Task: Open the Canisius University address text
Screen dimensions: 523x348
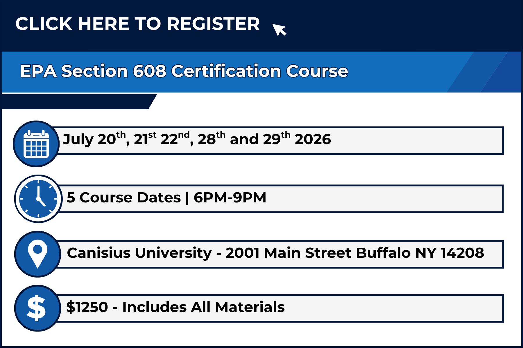Action: (x=139, y=253)
